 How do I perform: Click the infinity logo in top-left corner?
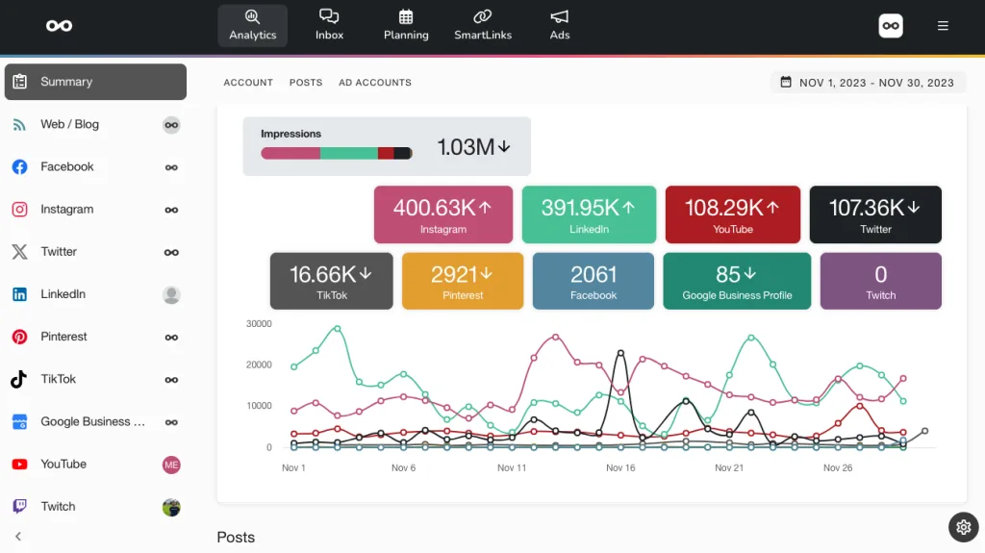coord(59,26)
